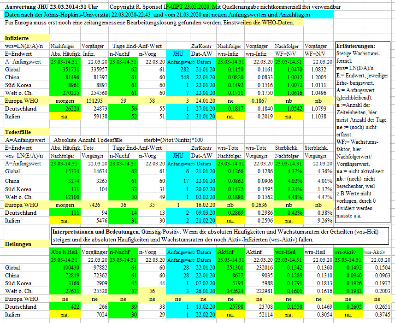Screen dimensions: 395x323
Task: Select the Deutschland recovered cell 422
Action: 65,306
